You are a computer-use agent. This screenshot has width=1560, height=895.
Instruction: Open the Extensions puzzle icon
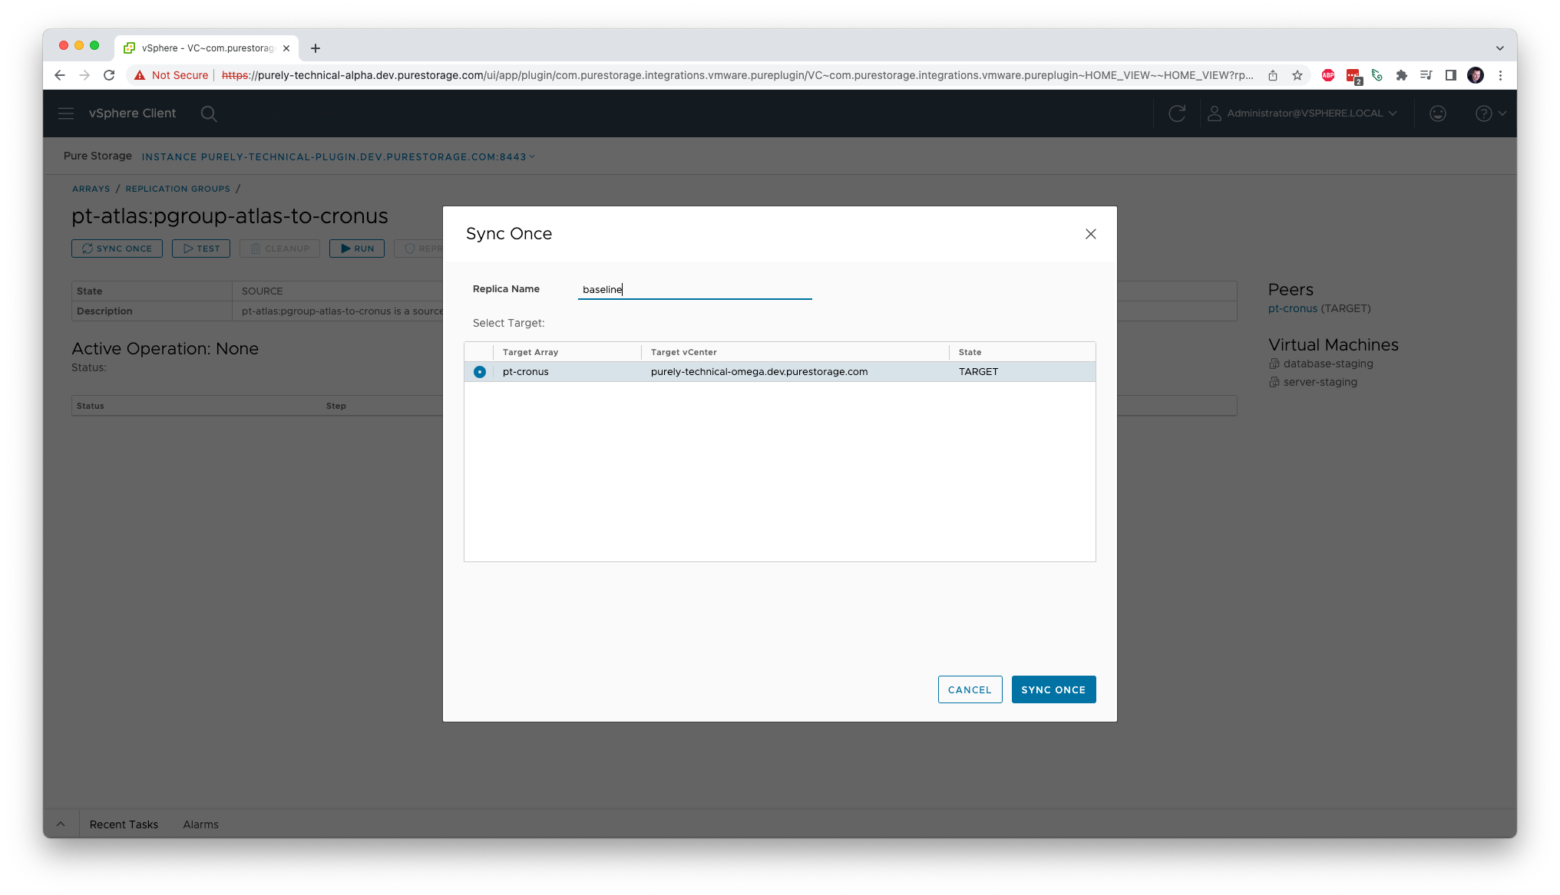pyautogui.click(x=1402, y=75)
